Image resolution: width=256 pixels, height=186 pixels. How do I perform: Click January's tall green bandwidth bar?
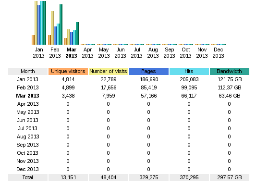pos(45,23)
